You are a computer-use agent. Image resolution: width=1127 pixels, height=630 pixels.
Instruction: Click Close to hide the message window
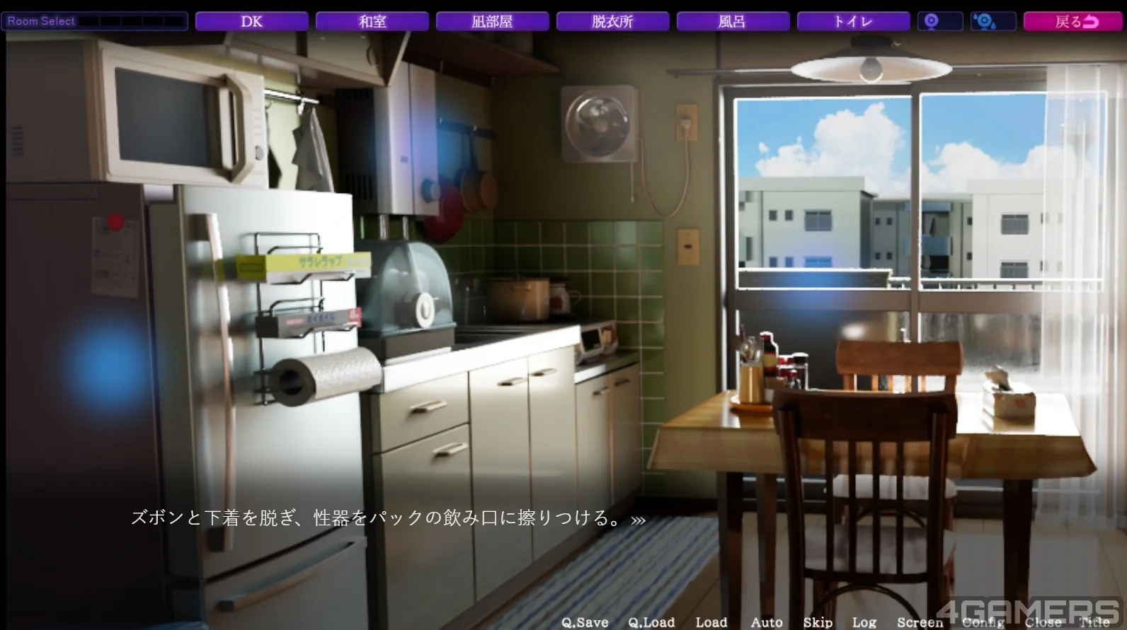(x=1043, y=622)
